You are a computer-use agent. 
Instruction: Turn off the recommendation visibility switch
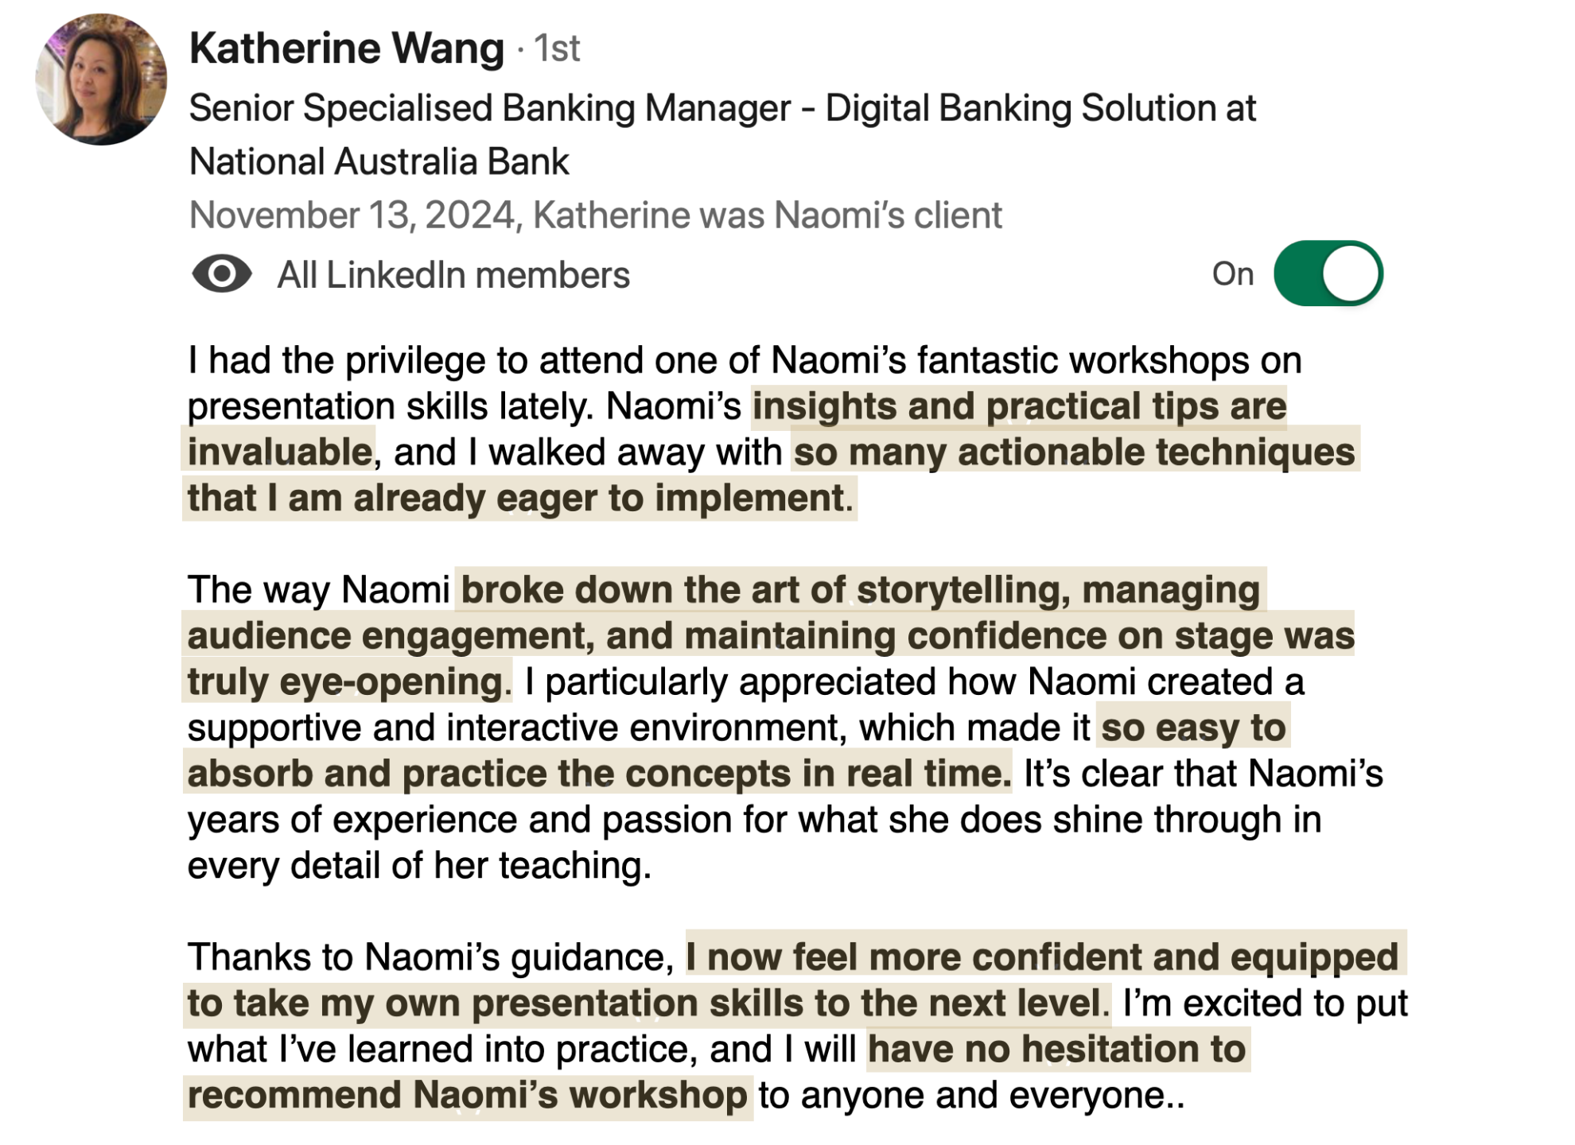tap(1328, 274)
